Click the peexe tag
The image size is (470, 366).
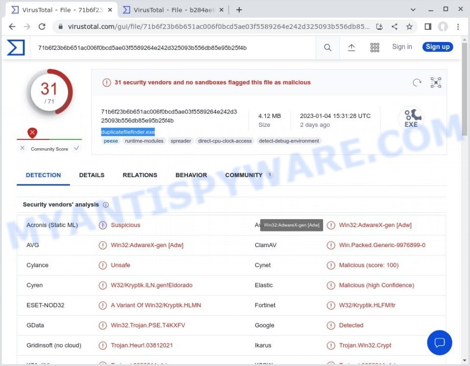(111, 141)
